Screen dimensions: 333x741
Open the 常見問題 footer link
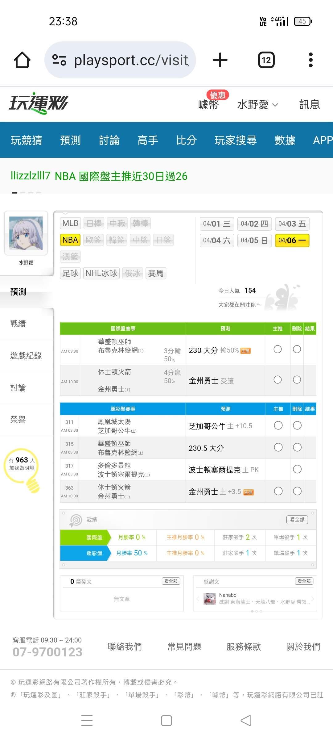[x=184, y=647]
